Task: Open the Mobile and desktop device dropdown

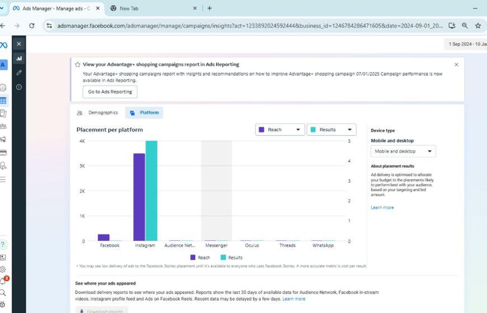Action: coord(403,151)
